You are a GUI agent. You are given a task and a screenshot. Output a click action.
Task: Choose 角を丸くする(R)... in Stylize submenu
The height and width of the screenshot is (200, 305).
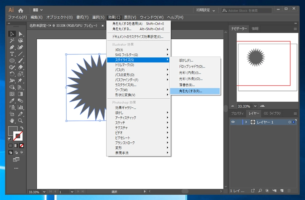pos(195,91)
